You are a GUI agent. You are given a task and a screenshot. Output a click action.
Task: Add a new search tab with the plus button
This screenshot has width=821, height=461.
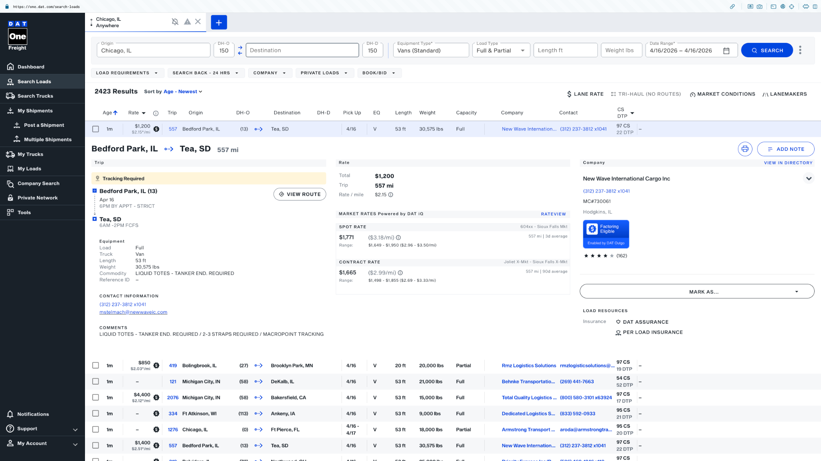point(219,22)
